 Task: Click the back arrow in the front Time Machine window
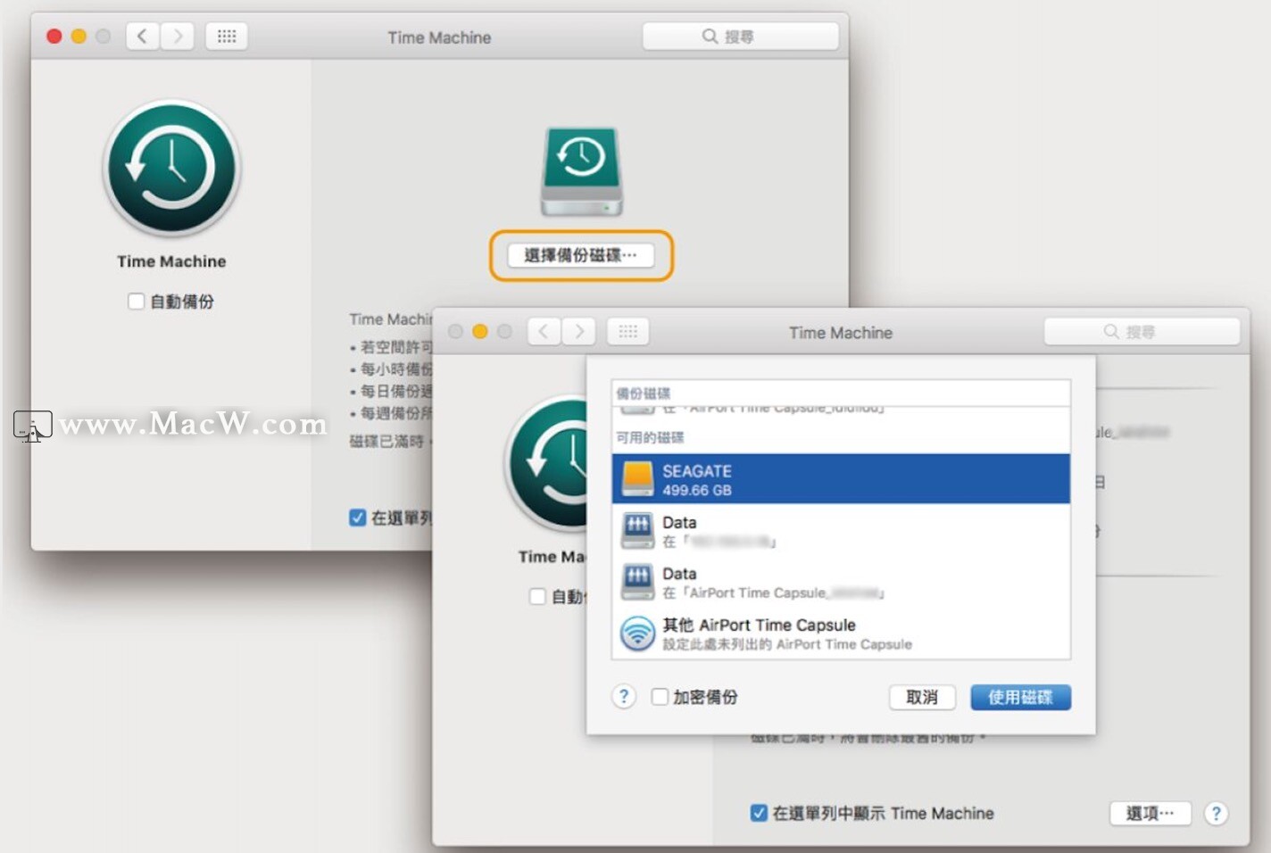(544, 332)
